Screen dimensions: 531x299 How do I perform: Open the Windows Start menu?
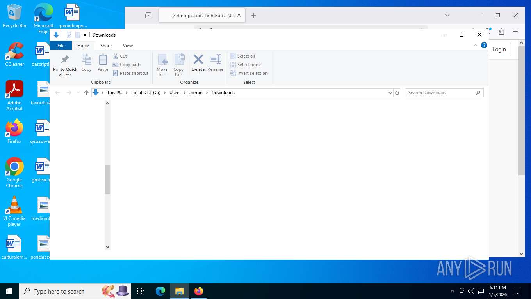tap(9, 291)
